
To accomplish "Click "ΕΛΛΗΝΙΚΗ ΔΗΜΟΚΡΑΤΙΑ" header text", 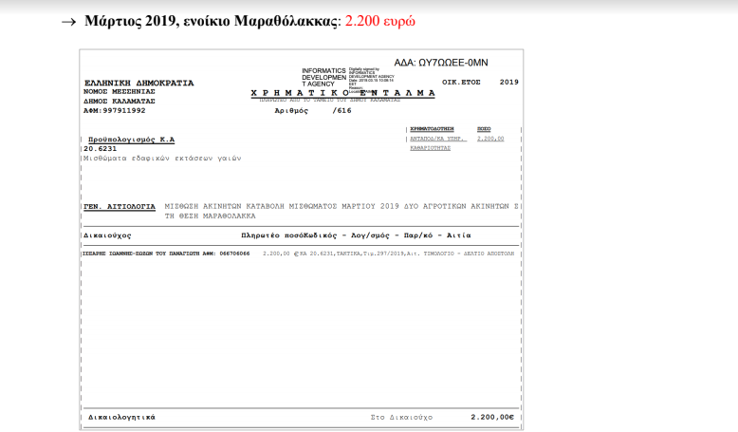I will coord(138,83).
